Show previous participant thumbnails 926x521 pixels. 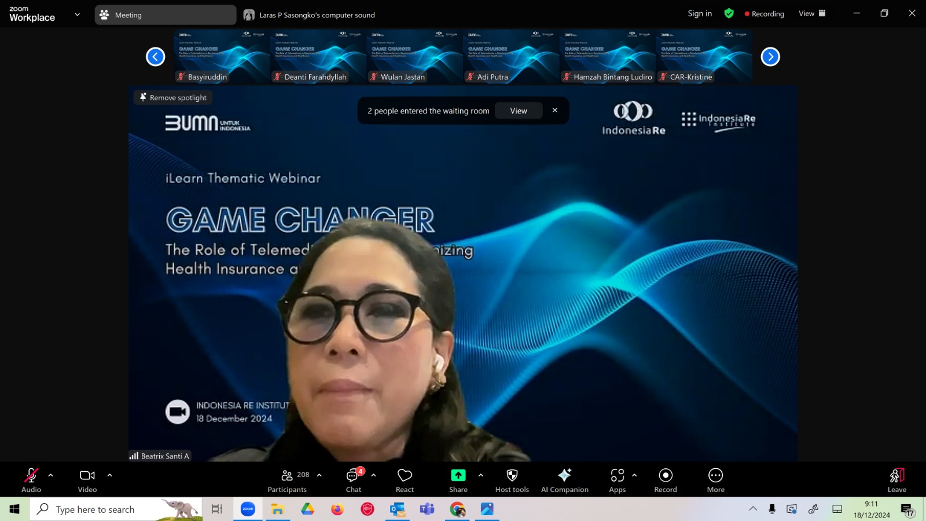coord(156,57)
